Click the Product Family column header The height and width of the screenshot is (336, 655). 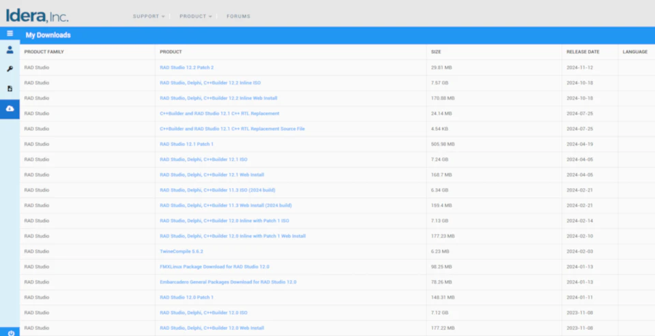coord(44,52)
